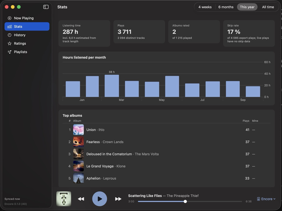This screenshot has width=282, height=211.
Task: Click the Scattering Like Flies track title
Action: pyautogui.click(x=145, y=196)
